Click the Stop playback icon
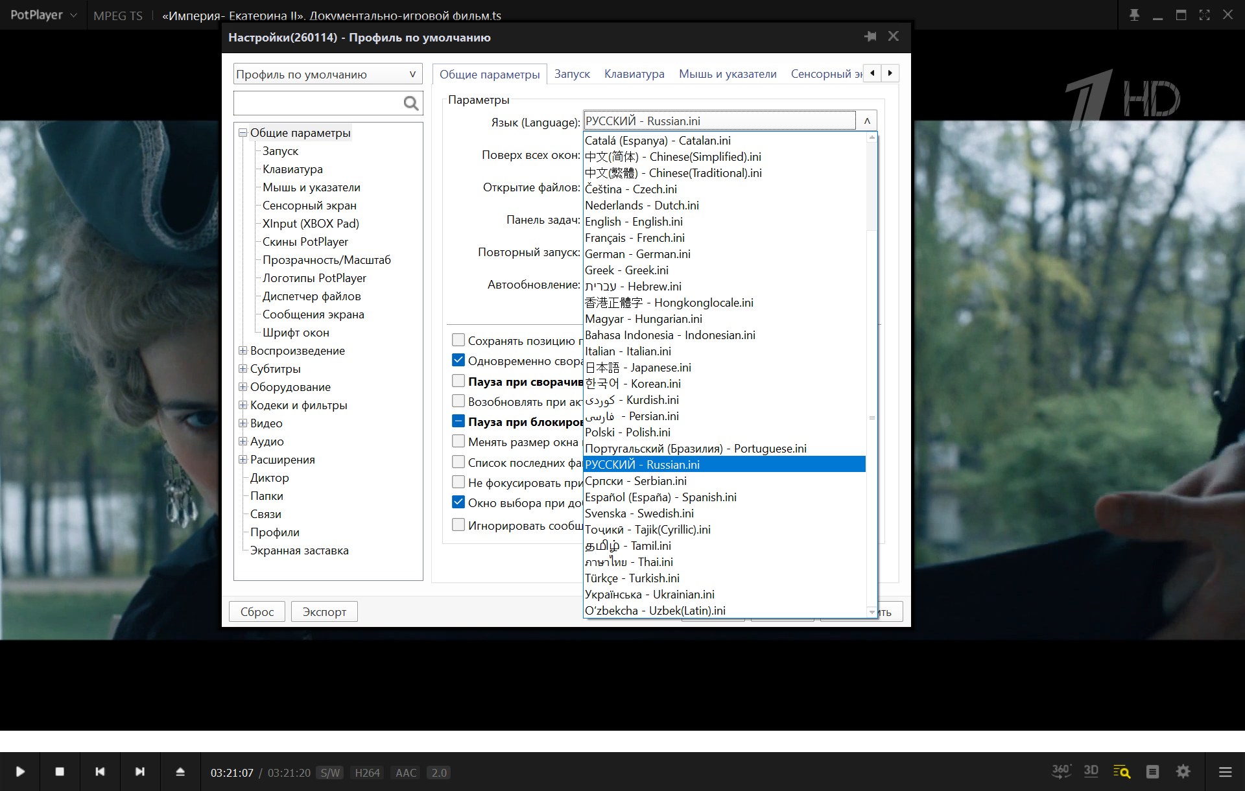The image size is (1245, 791). 60,772
